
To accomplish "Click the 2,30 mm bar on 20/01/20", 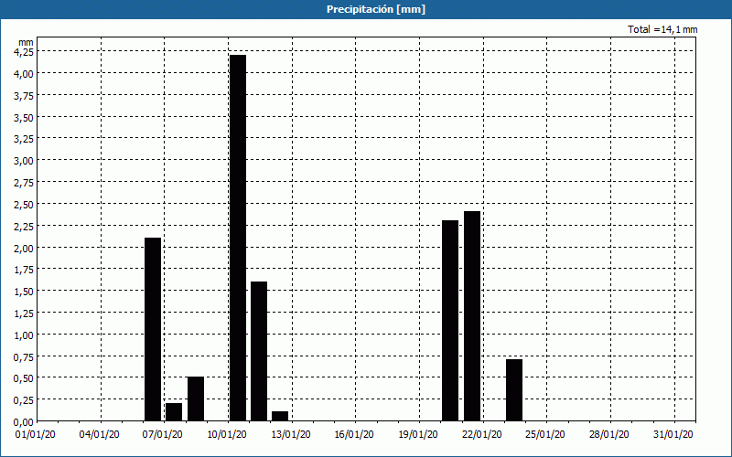I will pyautogui.click(x=450, y=321).
